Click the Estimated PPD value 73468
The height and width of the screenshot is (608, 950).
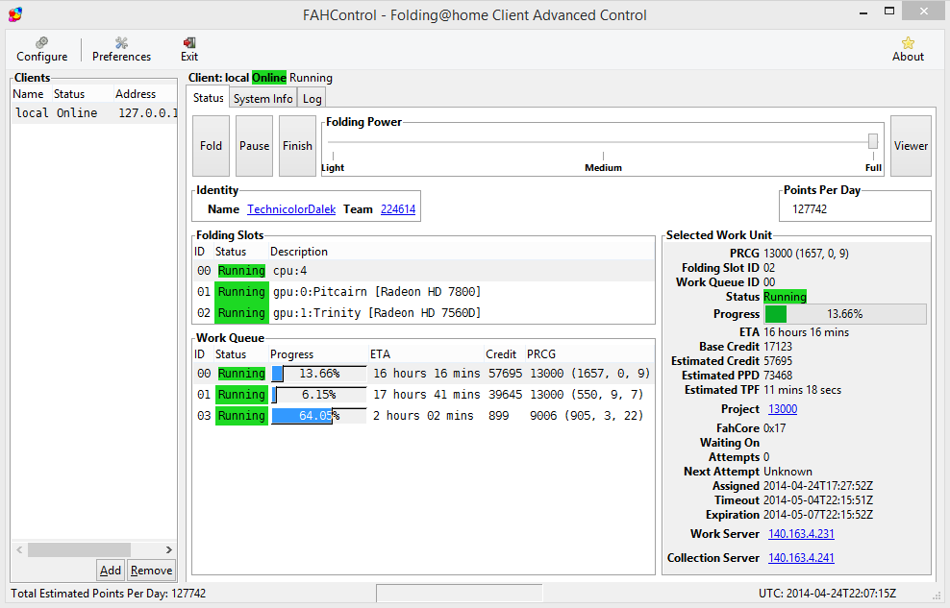click(778, 376)
